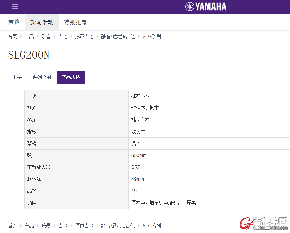Select 桃花心木 value in the 面板 row
Viewport: 290px width, 233px height.
tap(140, 96)
